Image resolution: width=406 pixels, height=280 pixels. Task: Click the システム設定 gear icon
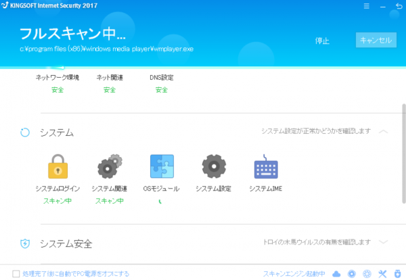pyautogui.click(x=214, y=166)
